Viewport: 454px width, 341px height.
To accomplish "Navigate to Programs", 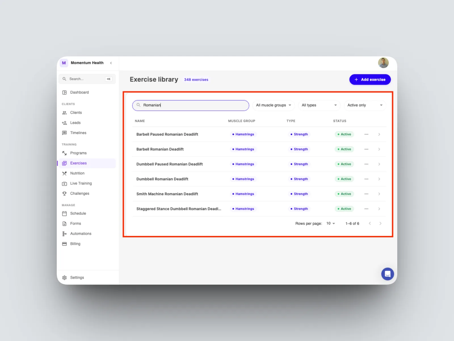I will coord(87,153).
